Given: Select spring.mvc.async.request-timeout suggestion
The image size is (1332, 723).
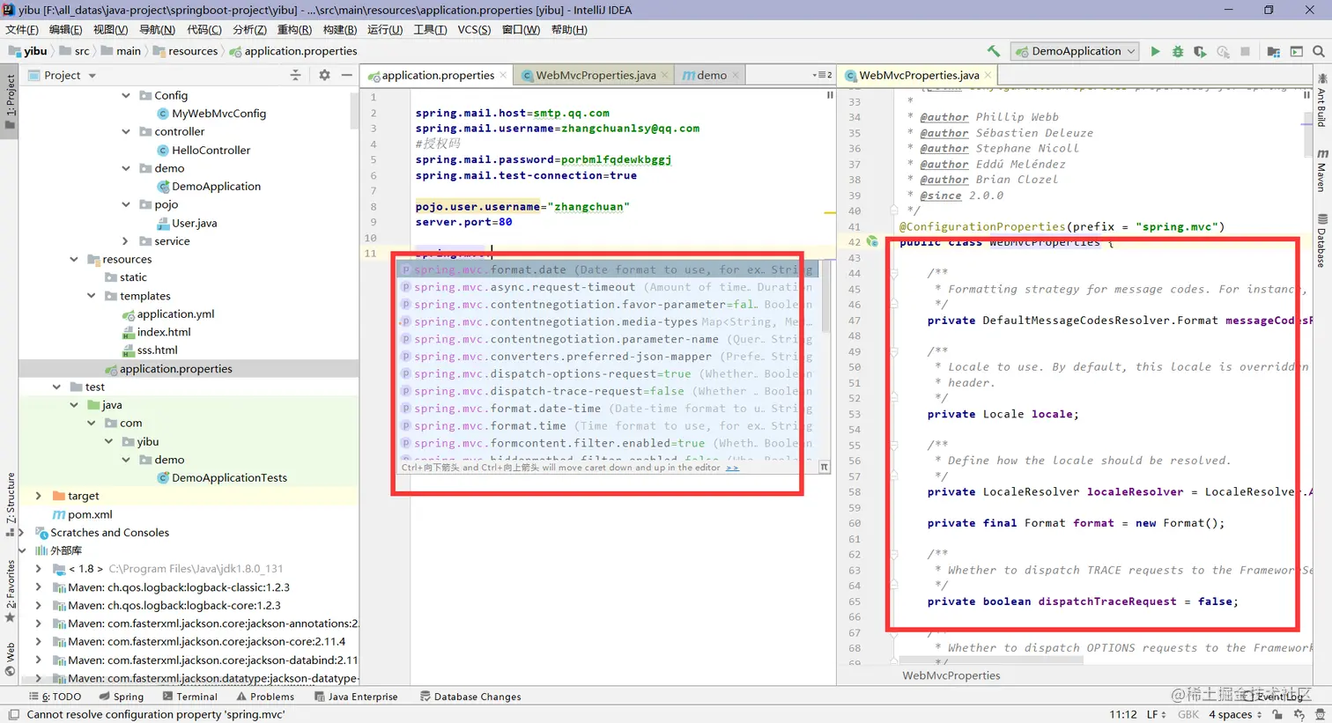Looking at the screenshot, I should [x=606, y=287].
